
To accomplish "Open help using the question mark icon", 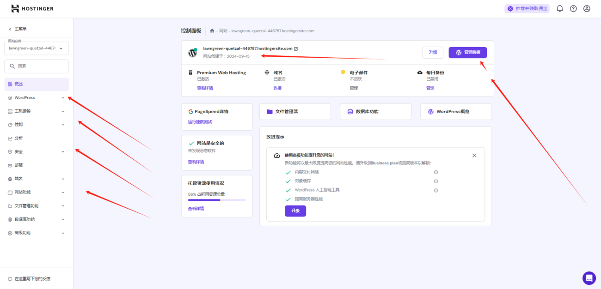I will coord(573,8).
